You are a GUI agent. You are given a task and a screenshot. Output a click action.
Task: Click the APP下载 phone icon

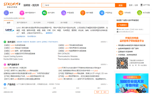click(x=141, y=5)
